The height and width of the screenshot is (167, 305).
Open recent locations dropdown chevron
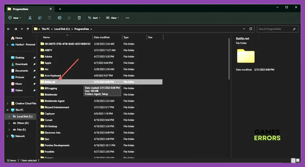(x=22, y=29)
